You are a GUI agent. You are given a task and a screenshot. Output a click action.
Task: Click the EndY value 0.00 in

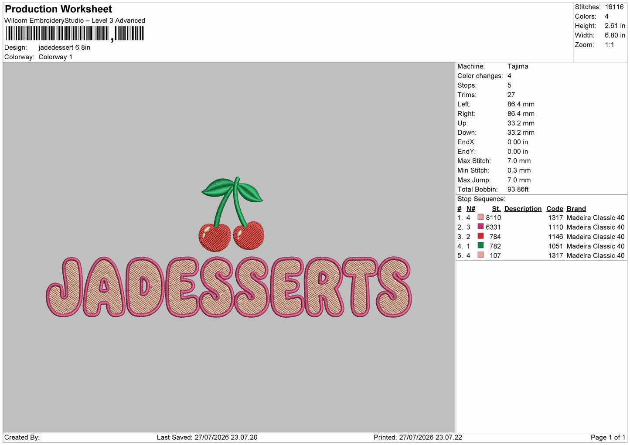coord(518,152)
